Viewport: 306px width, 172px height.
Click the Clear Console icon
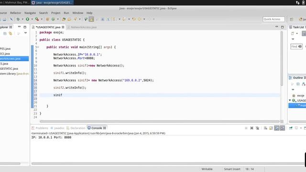click(265, 128)
